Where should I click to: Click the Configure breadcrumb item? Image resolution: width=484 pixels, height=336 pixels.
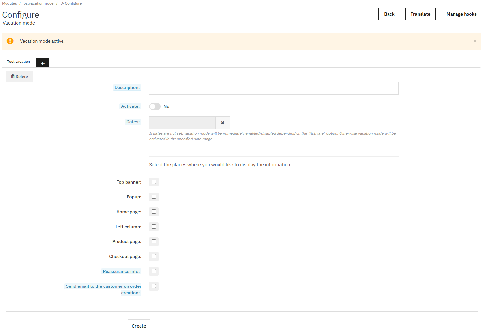click(x=71, y=3)
